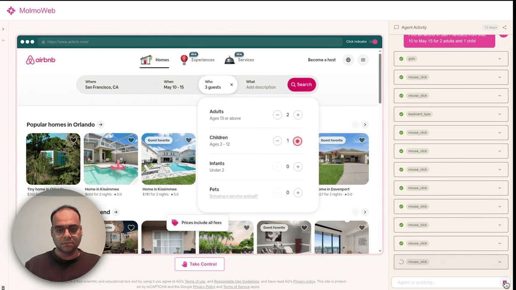Click next arrow for Popular homes carousel
516x290 pixels.
pyautogui.click(x=365, y=125)
